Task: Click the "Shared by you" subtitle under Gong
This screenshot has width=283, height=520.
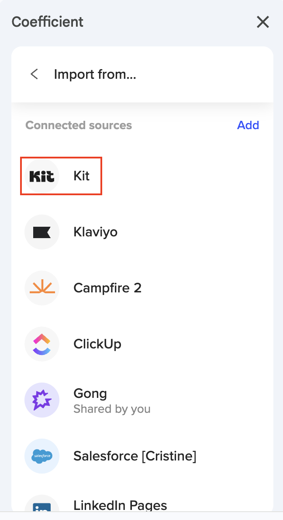Action: pyautogui.click(x=112, y=409)
